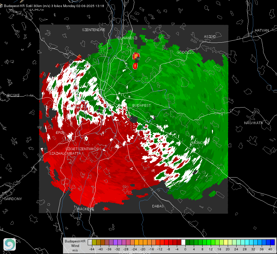Click the orange-red velocity echo near Dunakeszi
This screenshot has width=277, height=254.
136,56
